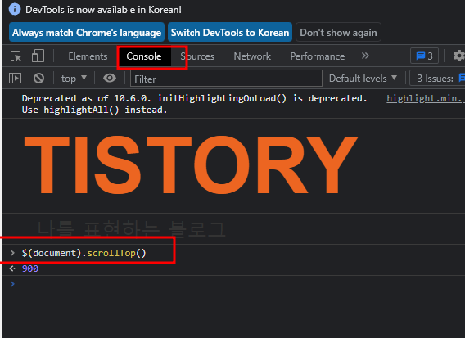465x338 pixels.
Task: Open DevTools settings gear
Action: click(458, 56)
